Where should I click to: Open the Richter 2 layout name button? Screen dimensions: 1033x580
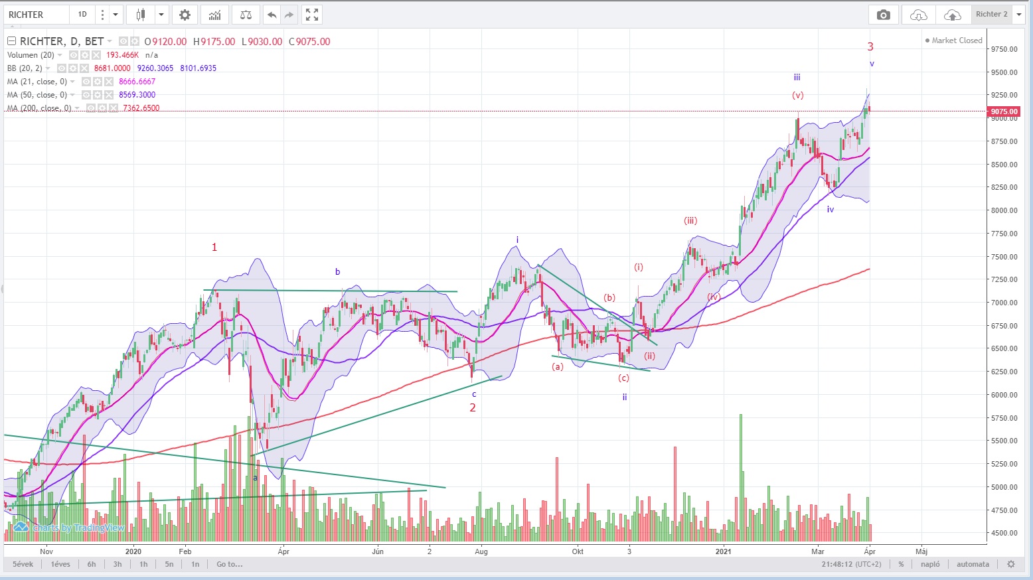pyautogui.click(x=991, y=15)
